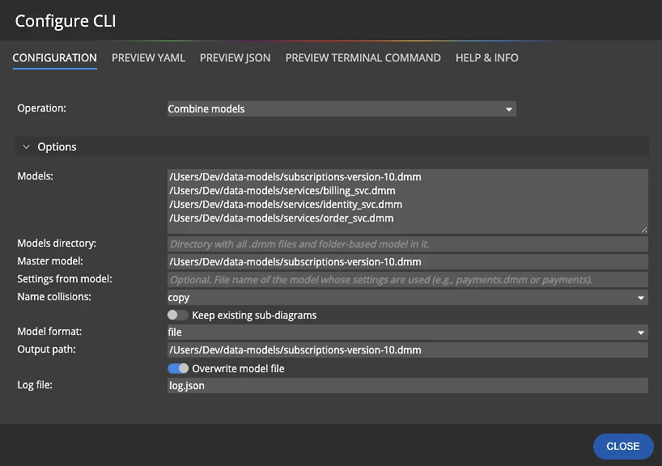Click the order_svc.dmm path line in Models
Image resolution: width=662 pixels, height=466 pixels.
coord(281,218)
